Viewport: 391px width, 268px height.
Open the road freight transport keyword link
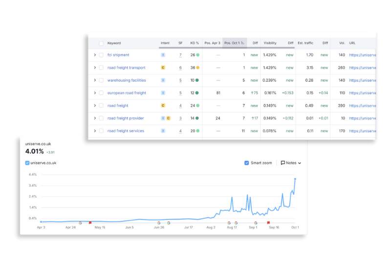point(126,68)
